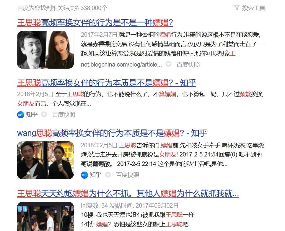Click snippet line 就是赤裸裸的交易,没有任何感情基础而言

[x=172, y=44]
